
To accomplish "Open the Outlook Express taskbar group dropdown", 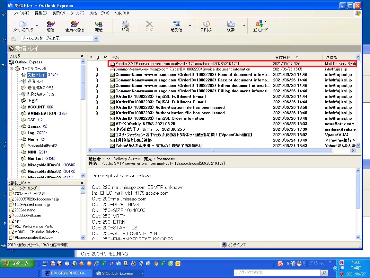I will click(x=143, y=273).
